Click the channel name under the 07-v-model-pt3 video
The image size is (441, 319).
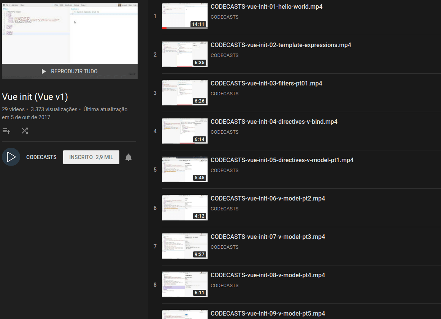tap(224, 247)
